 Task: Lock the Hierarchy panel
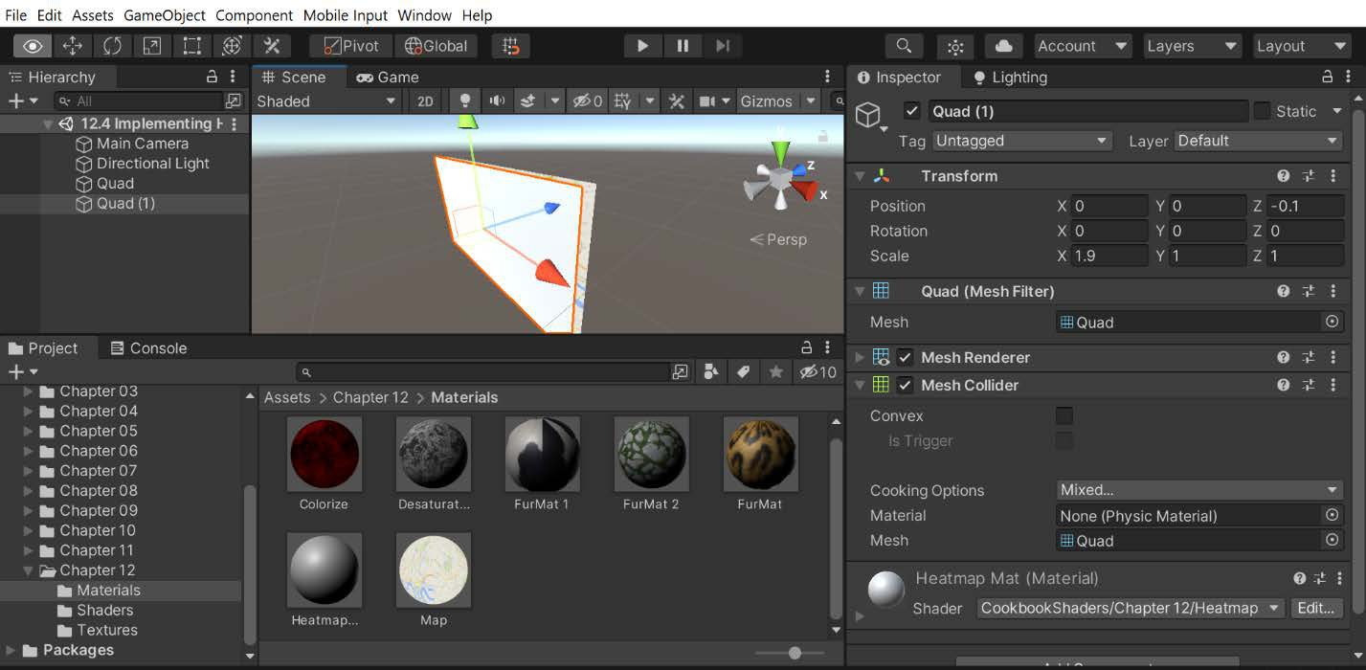213,77
